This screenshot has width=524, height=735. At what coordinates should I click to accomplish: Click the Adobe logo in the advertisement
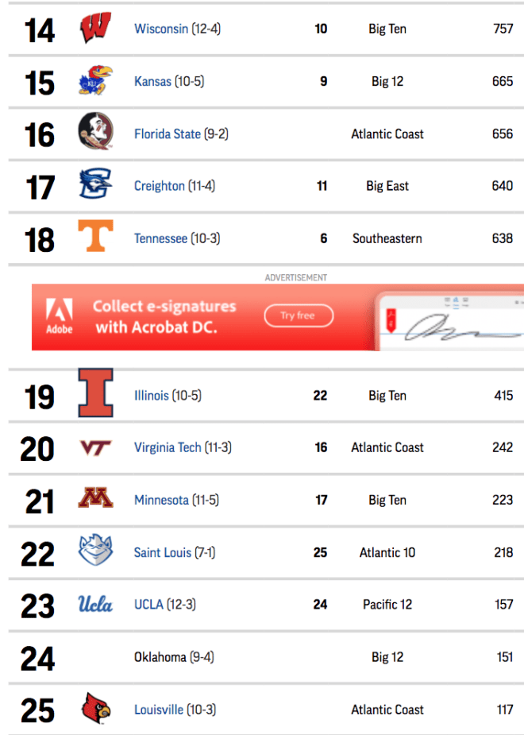point(60,316)
